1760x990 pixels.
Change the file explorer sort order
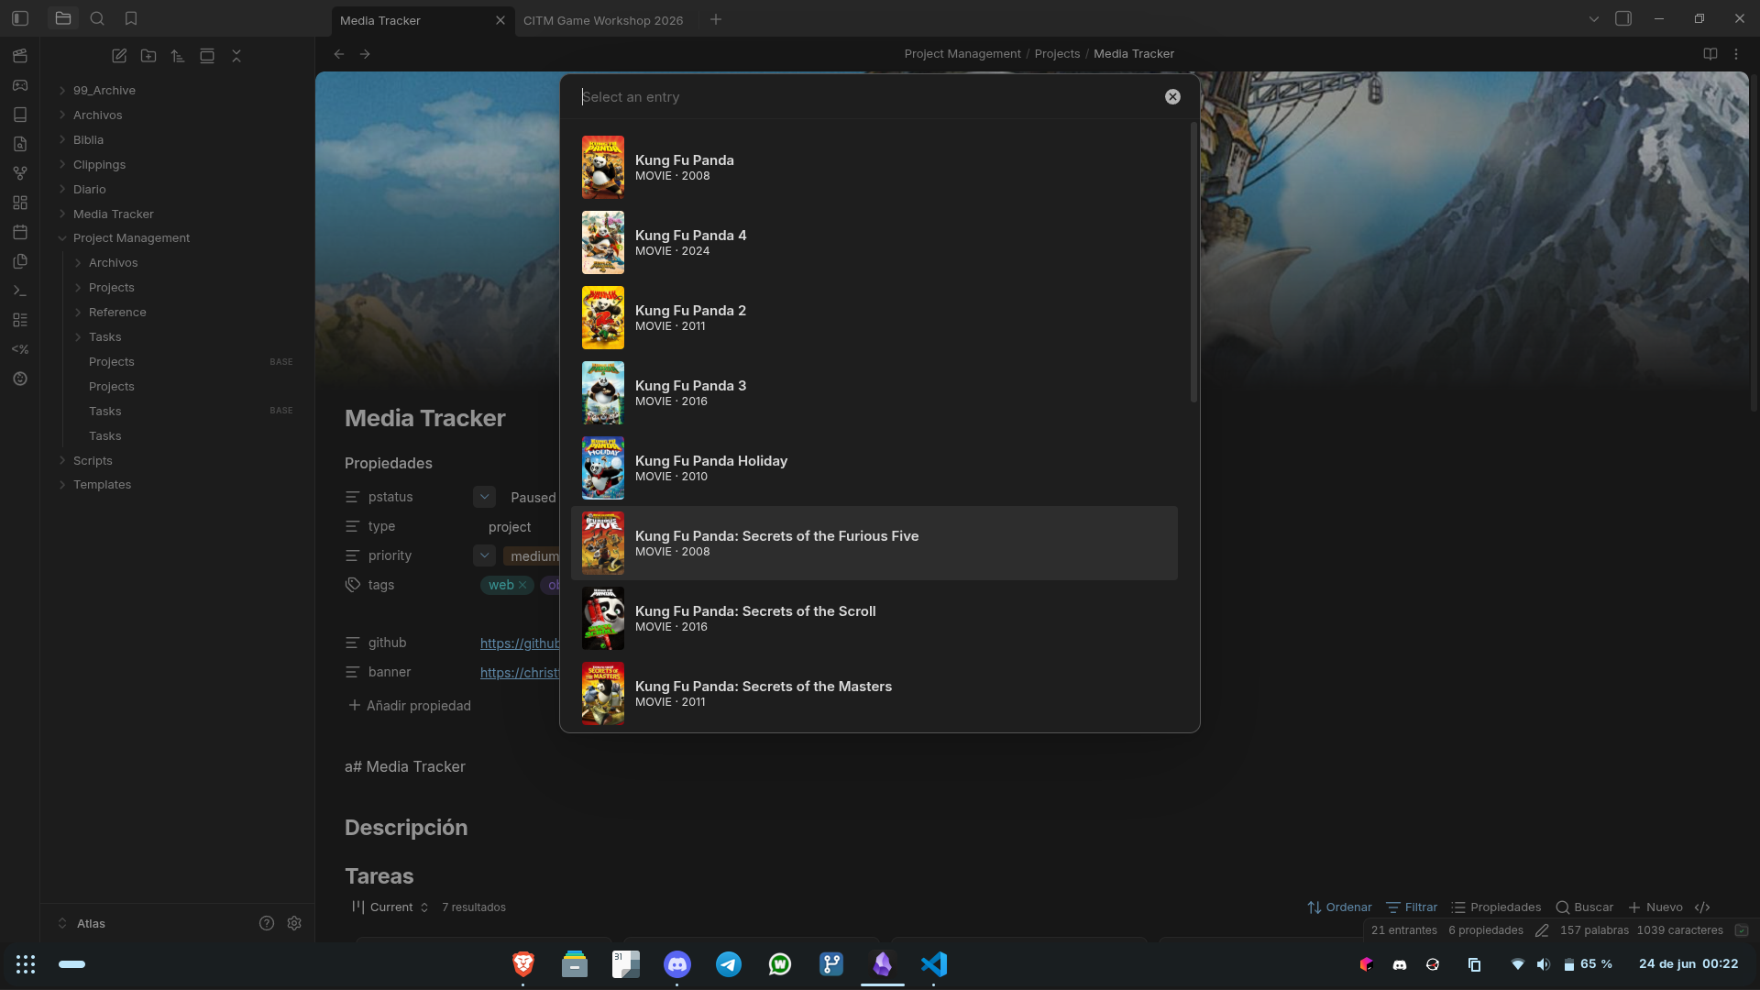coord(178,56)
